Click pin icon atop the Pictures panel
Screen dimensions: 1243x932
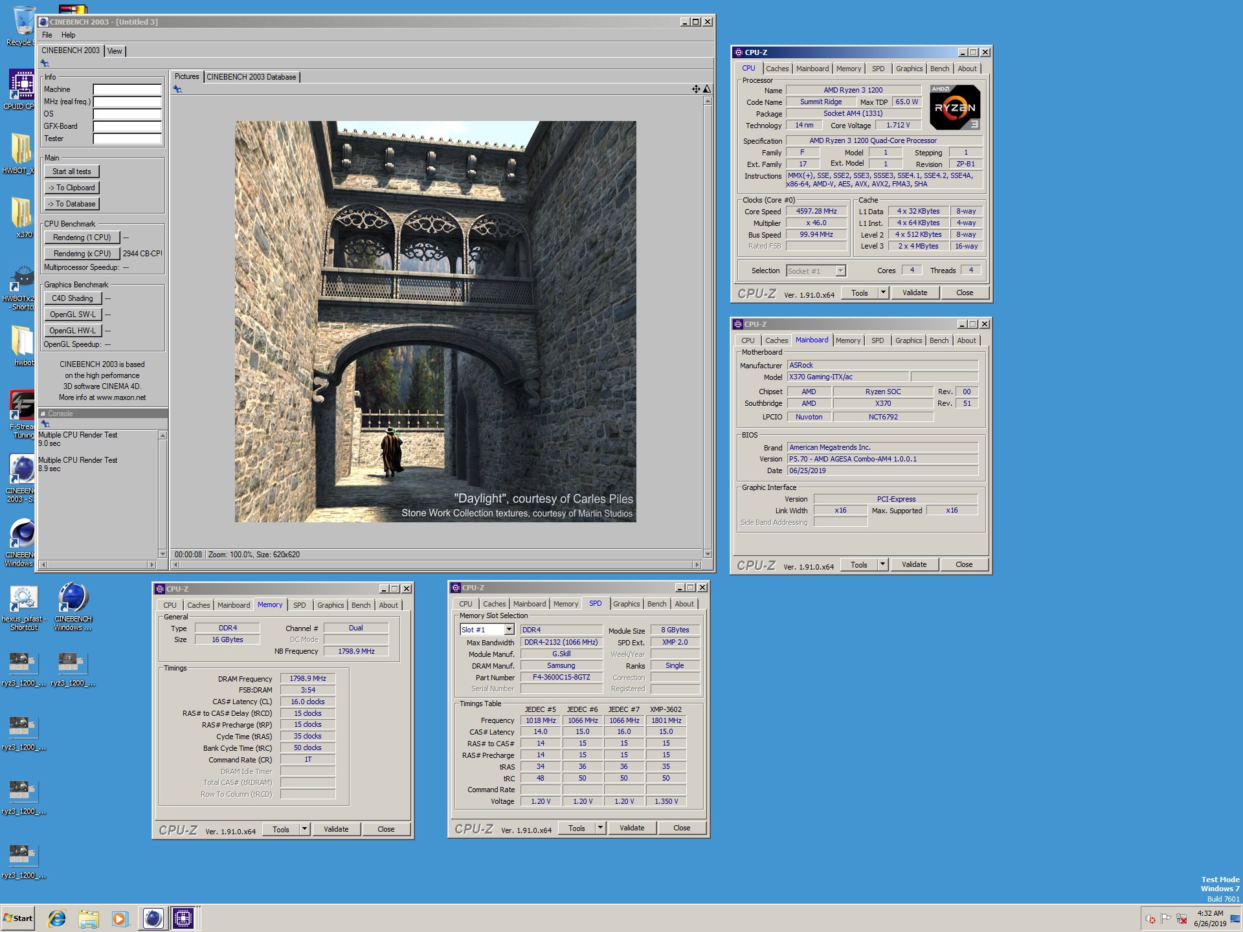(177, 89)
